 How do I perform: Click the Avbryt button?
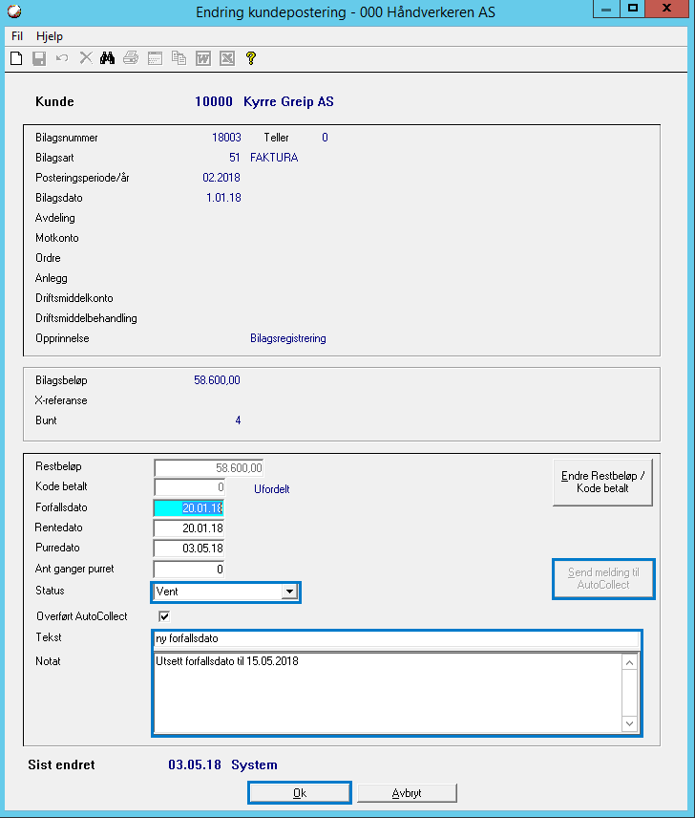pos(407,793)
